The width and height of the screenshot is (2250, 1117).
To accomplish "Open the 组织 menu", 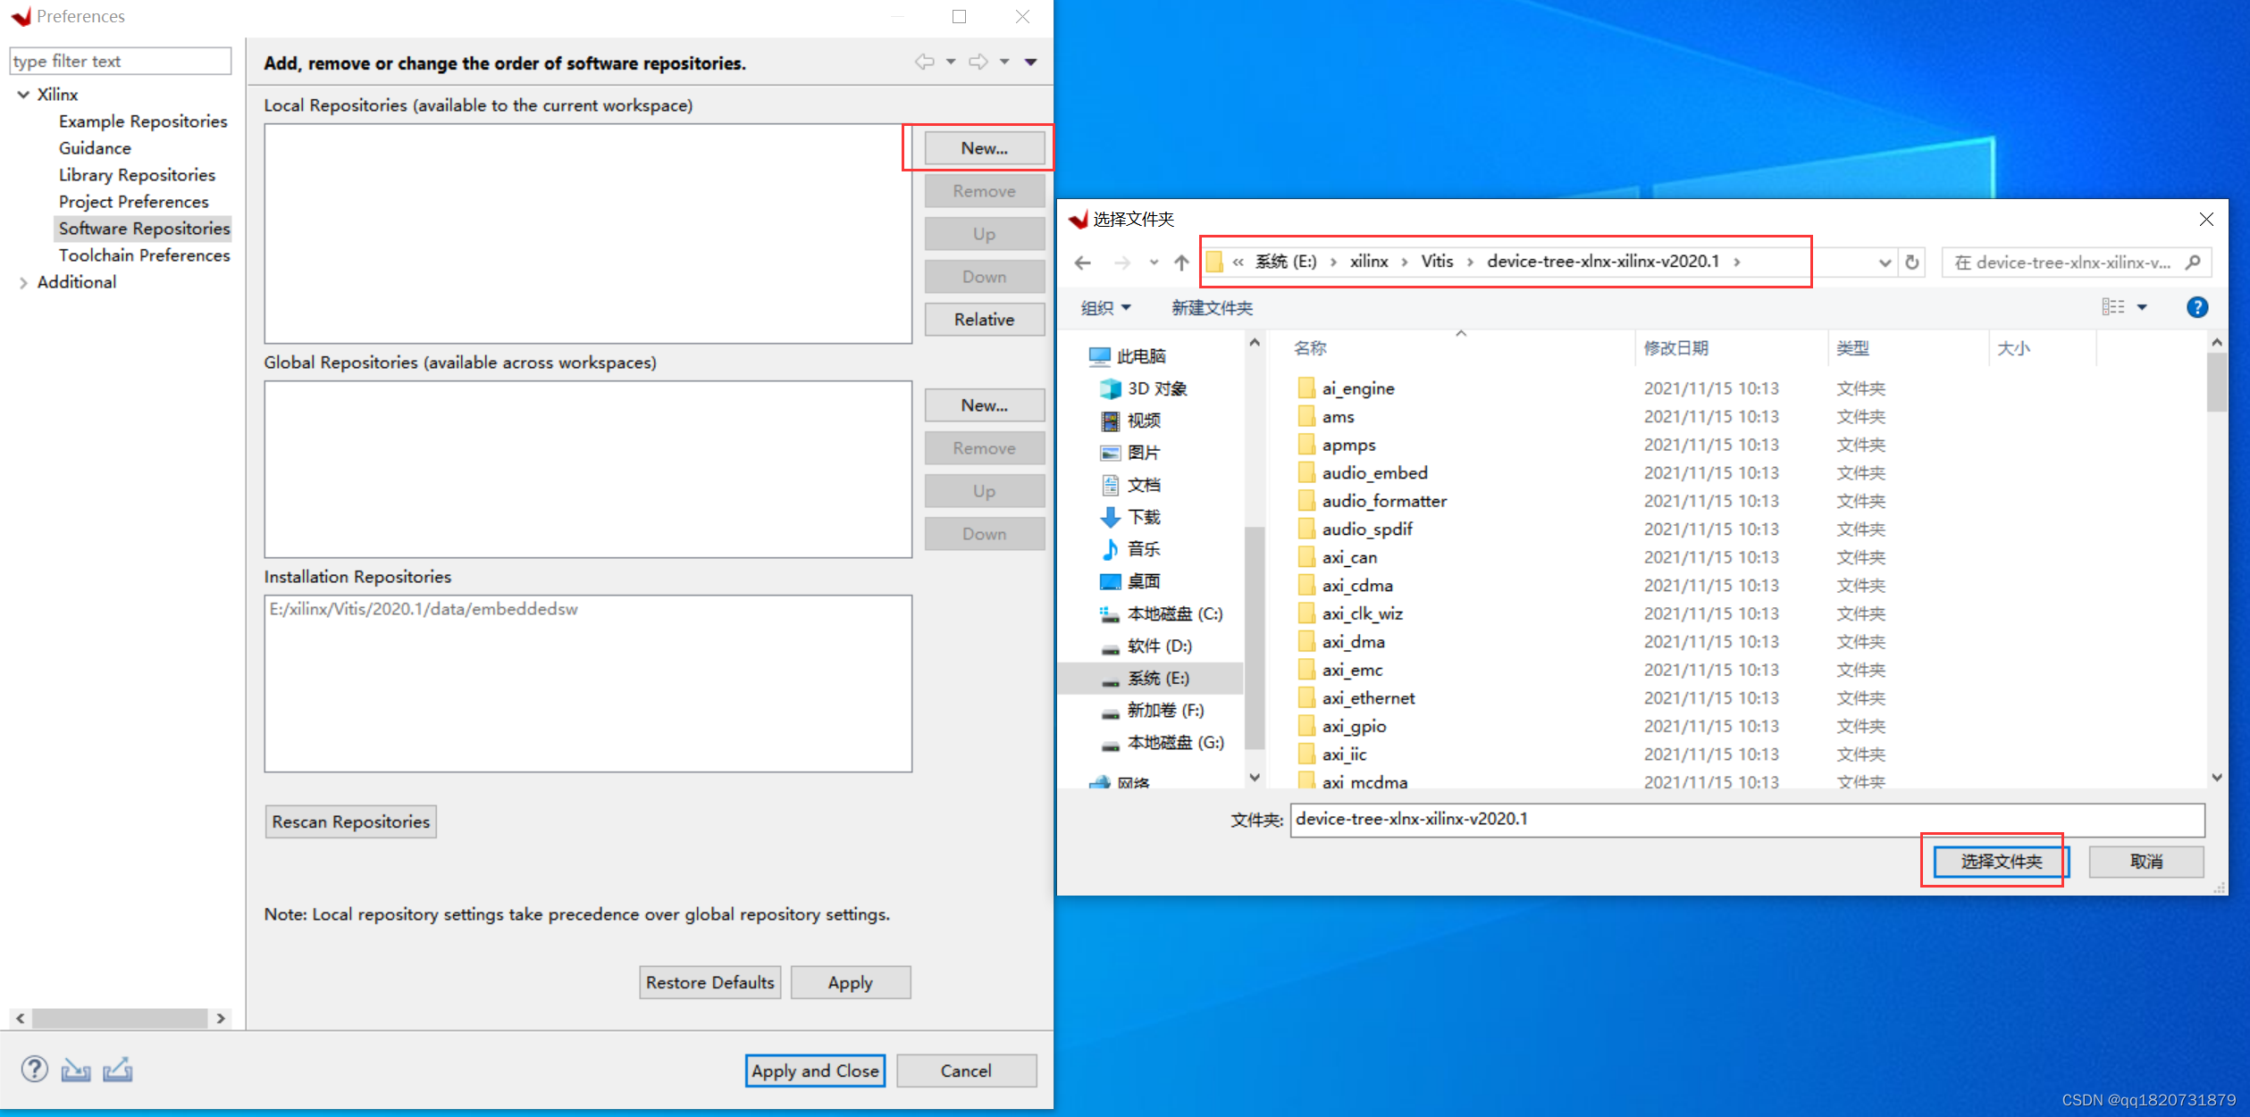I will [1105, 308].
